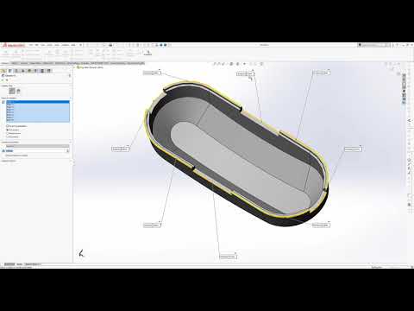Viewport: 414px width, 311px height.
Task: Open the View menu
Action: pyautogui.click(x=43, y=45)
